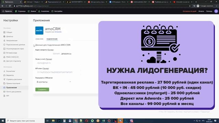
Task: Switch to the Подключение tab
Action: coord(52,39)
